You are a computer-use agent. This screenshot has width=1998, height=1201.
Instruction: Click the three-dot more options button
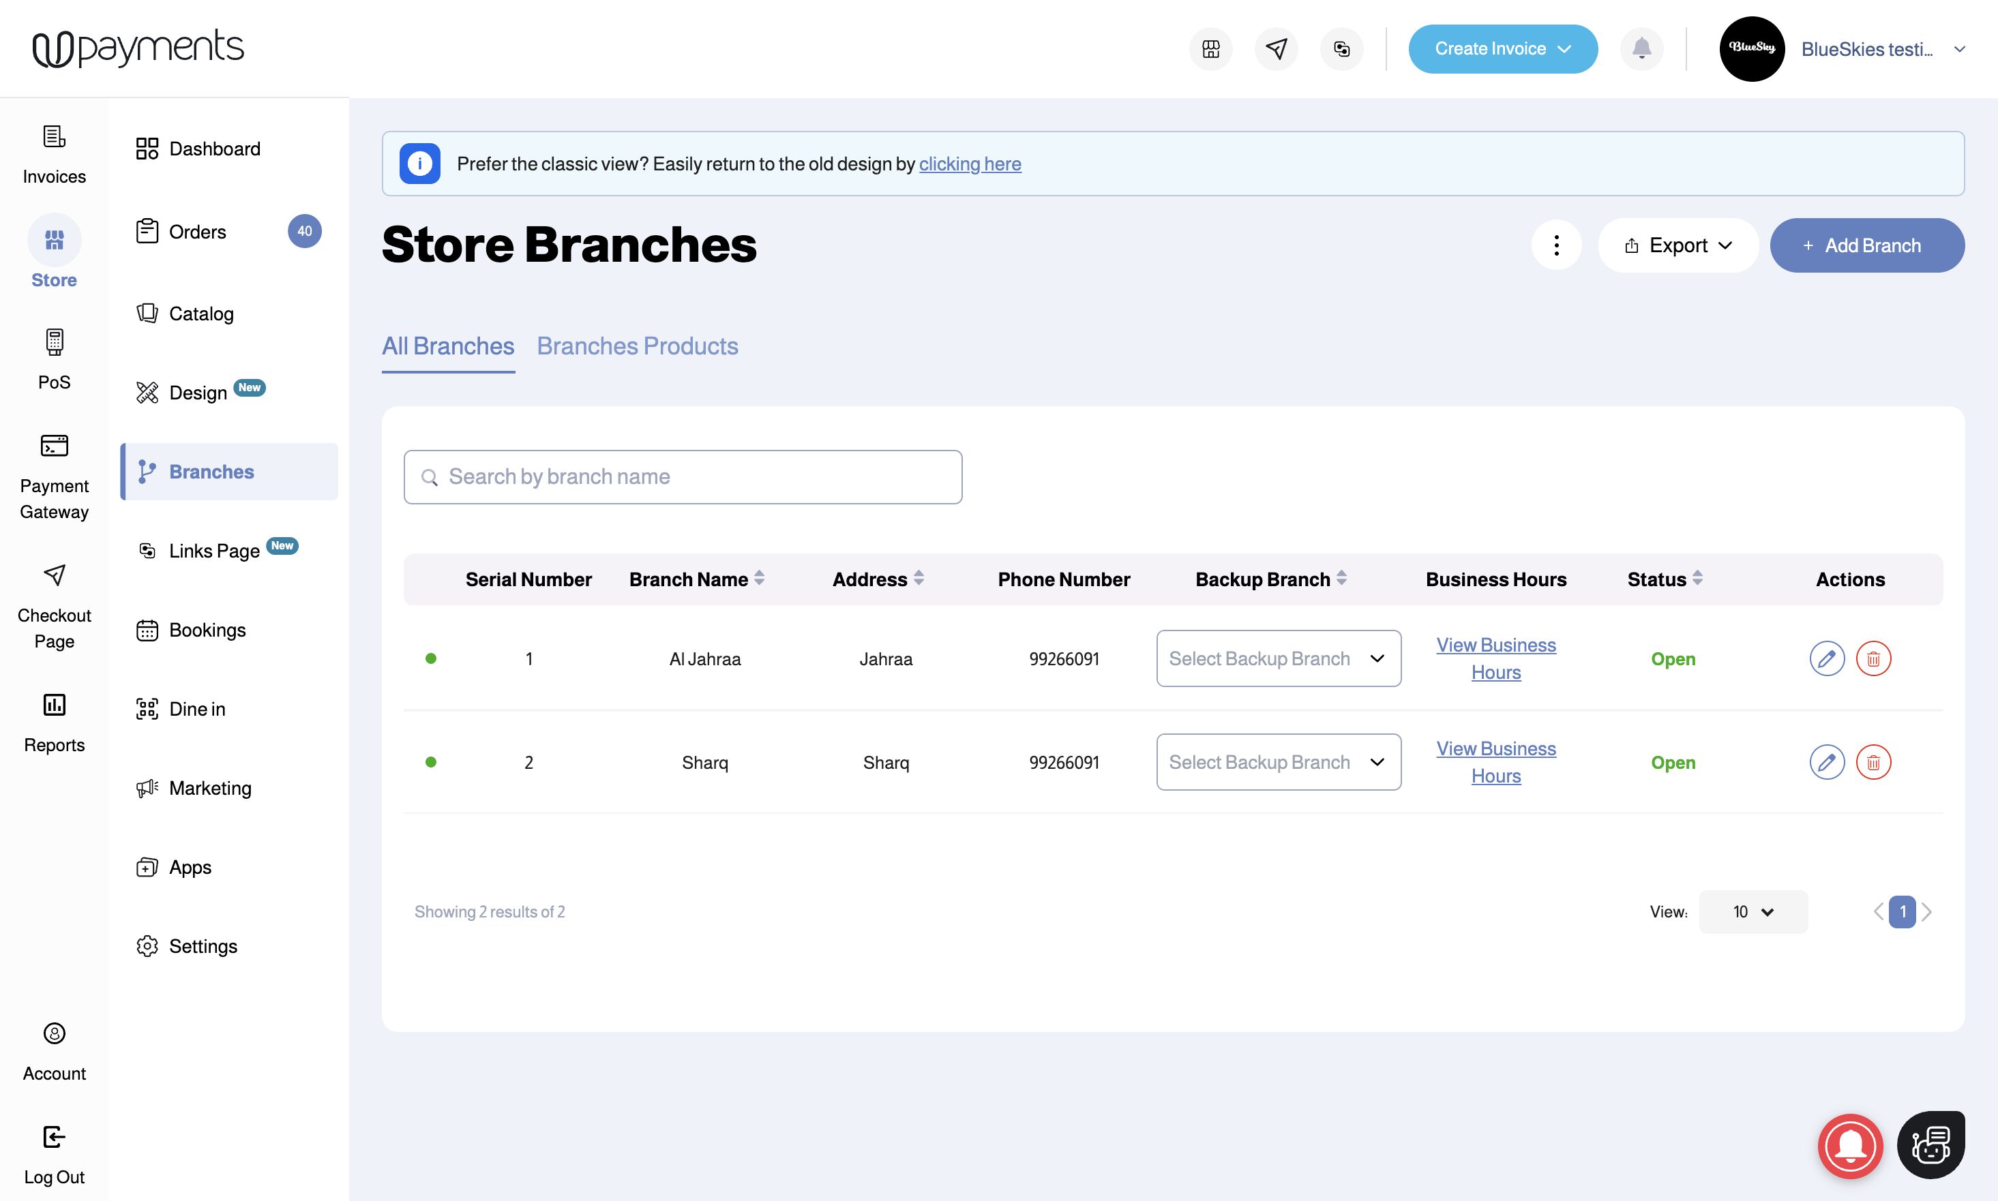point(1556,245)
